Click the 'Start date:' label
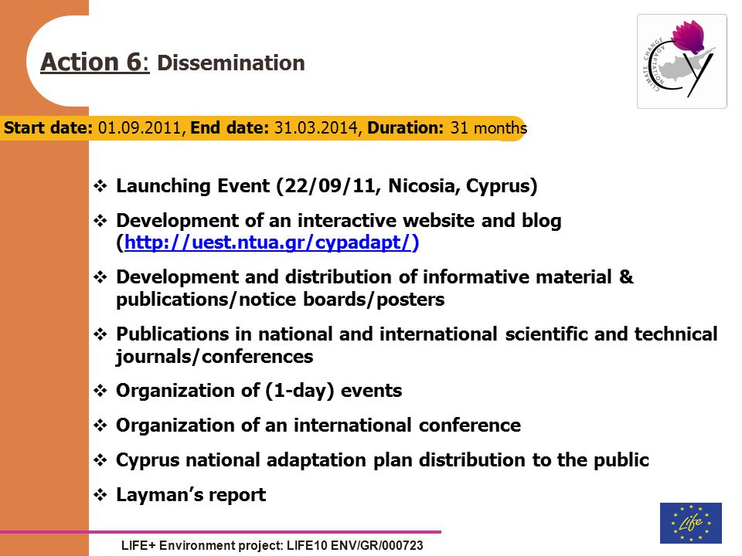742x556 pixels. coord(48,127)
